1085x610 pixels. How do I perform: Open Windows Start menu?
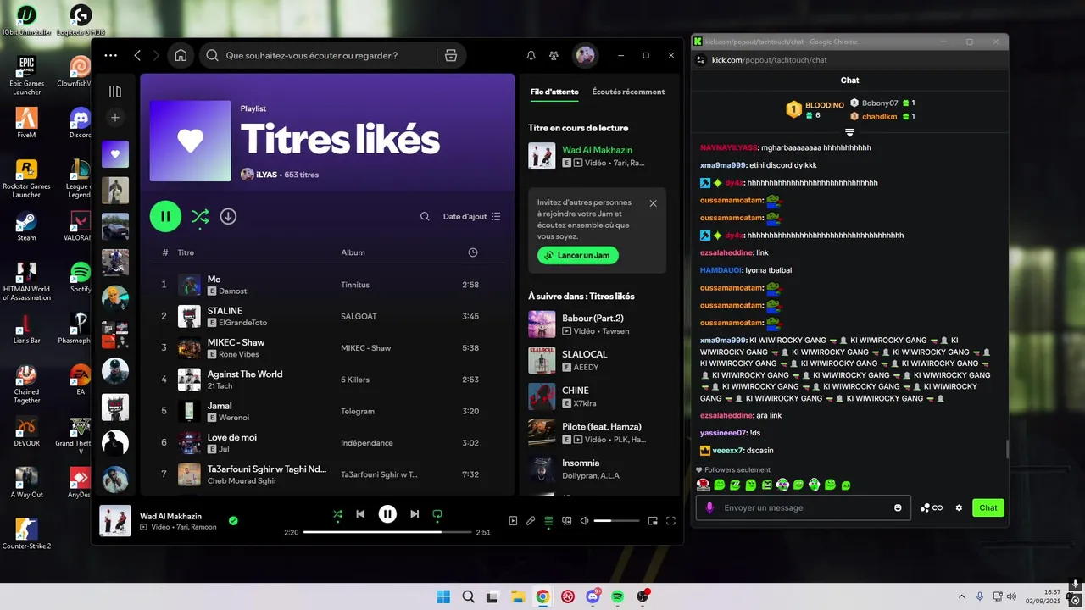[x=443, y=596]
